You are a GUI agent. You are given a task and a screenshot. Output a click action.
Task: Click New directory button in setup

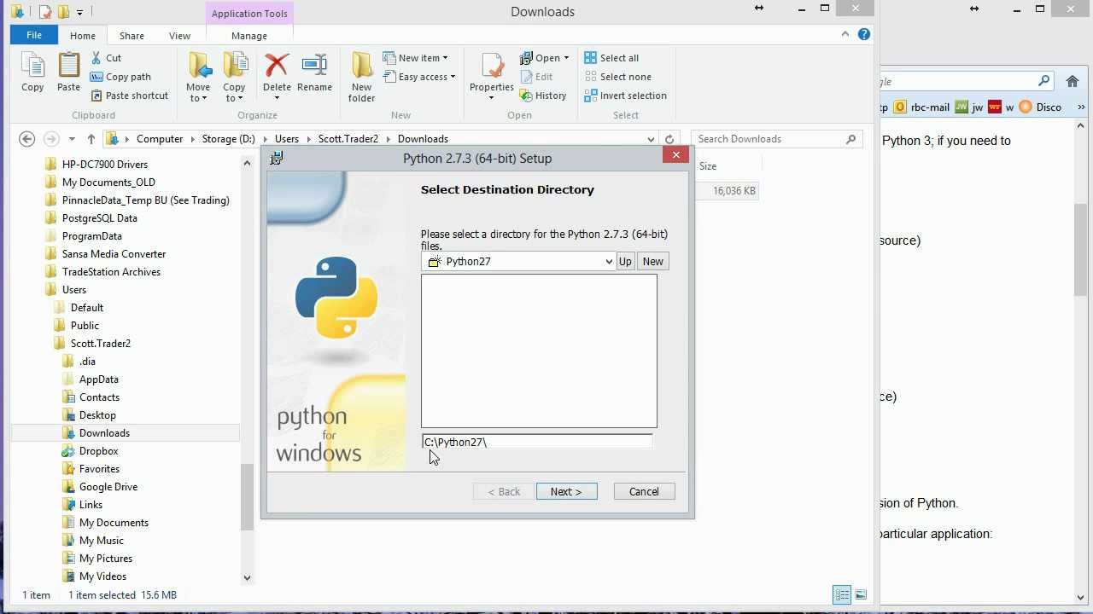pyautogui.click(x=652, y=262)
